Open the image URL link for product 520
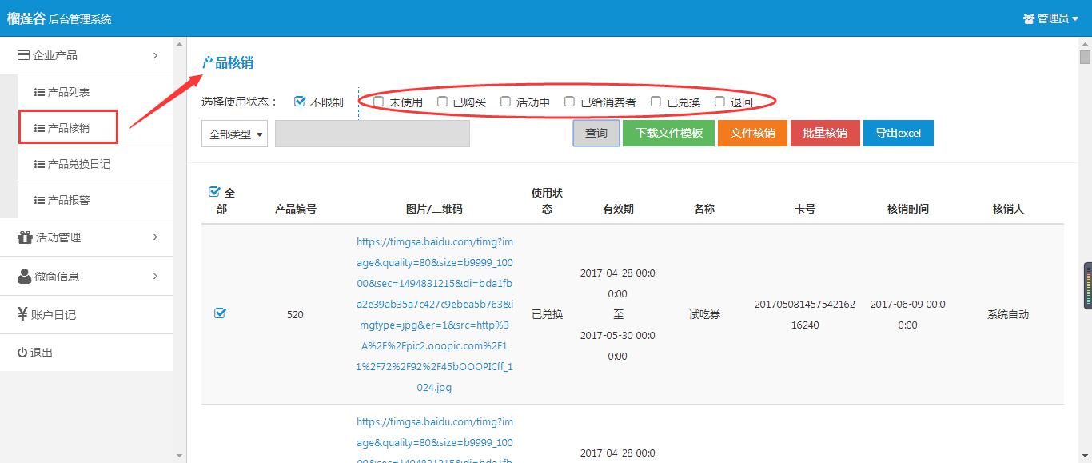1092x463 pixels. [x=435, y=314]
